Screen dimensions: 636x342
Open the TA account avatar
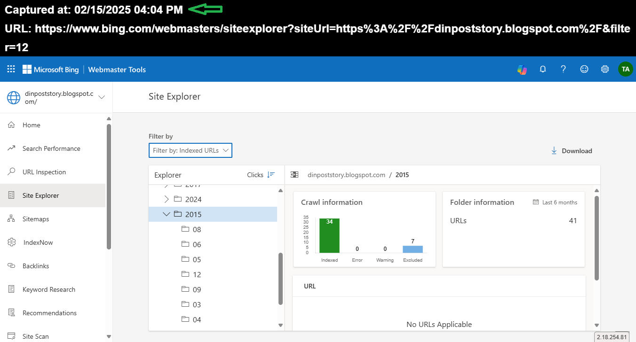[625, 70]
